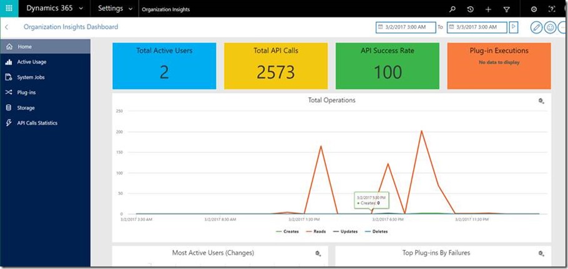Click the play button beside date range
This screenshot has height=269, width=568.
514,27
